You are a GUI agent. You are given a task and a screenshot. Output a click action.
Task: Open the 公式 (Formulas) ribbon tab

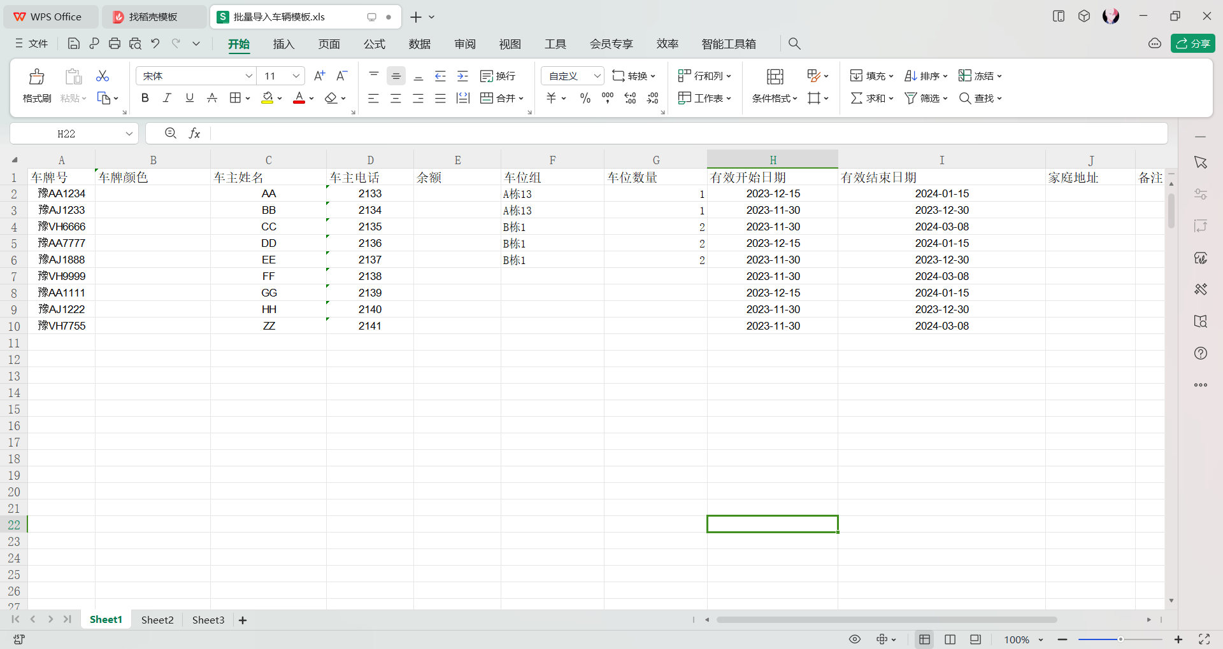[374, 43]
